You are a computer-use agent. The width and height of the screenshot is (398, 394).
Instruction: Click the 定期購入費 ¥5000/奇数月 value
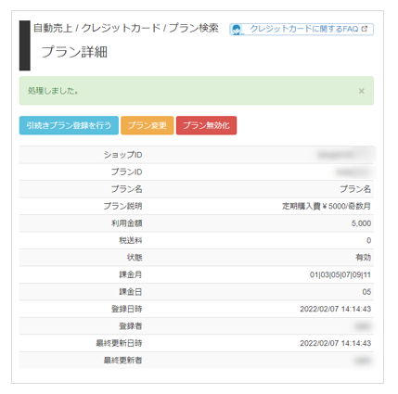pyautogui.click(x=327, y=206)
